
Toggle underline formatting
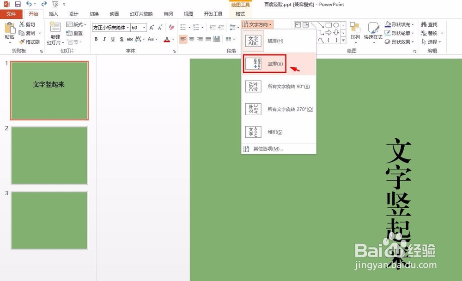click(x=112, y=39)
